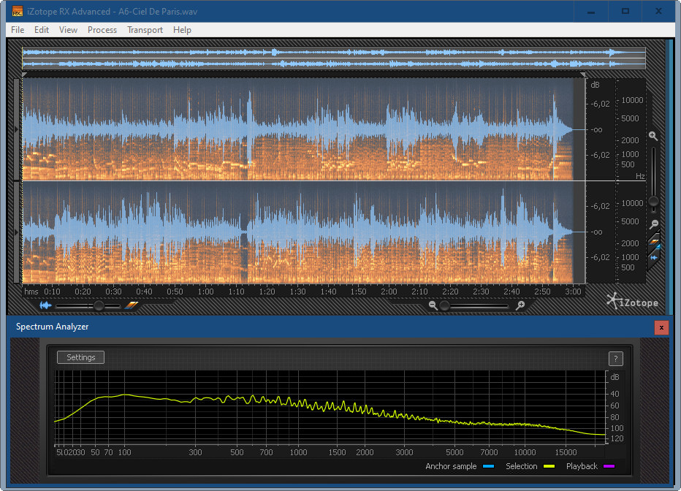Open the Spectrum Analyzer Settings
This screenshot has height=491, width=681.
tap(81, 357)
